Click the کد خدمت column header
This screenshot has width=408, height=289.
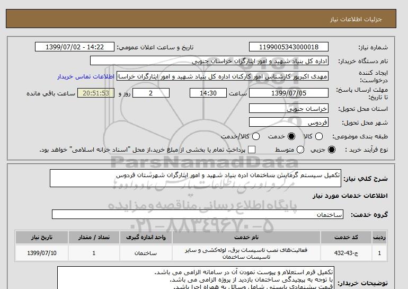(x=346, y=238)
